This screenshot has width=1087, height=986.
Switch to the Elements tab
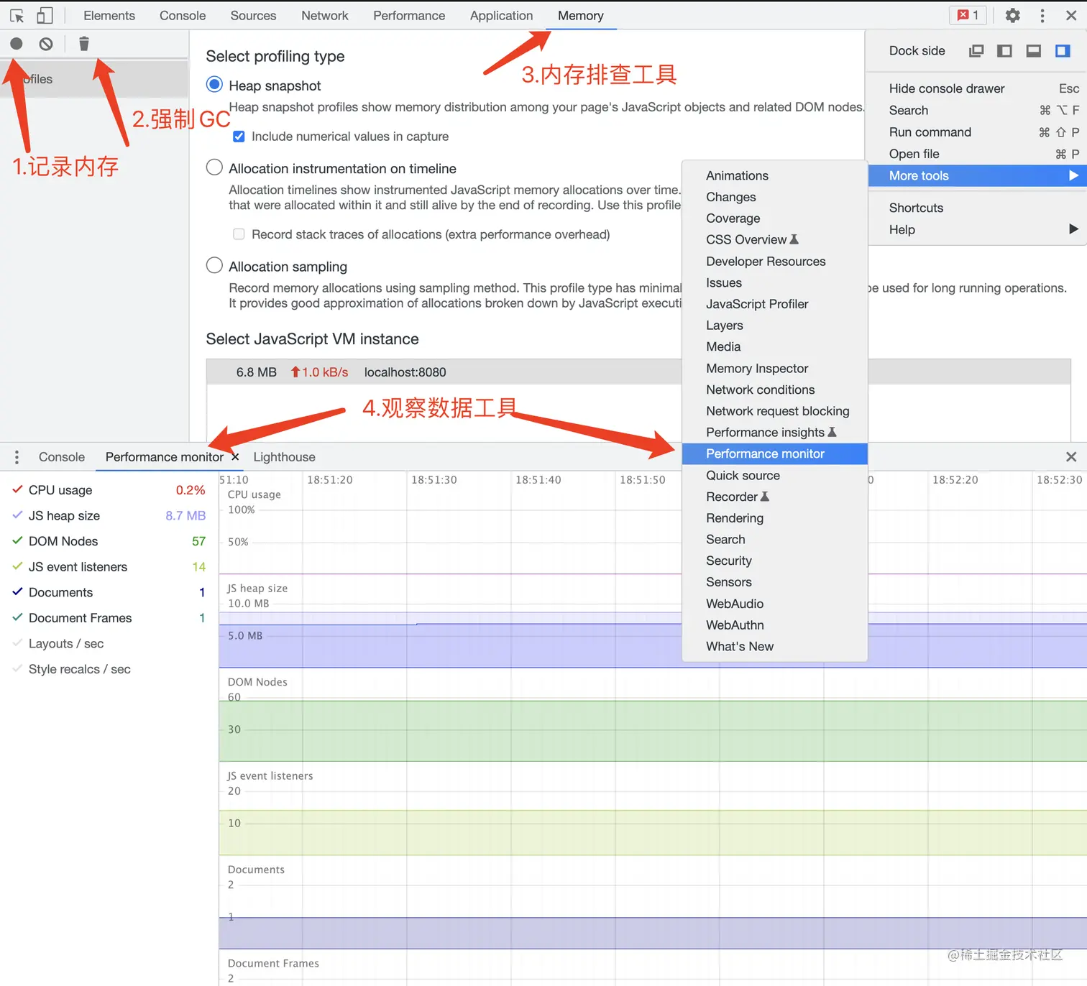point(109,15)
